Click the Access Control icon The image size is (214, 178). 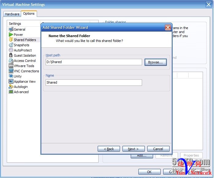coord(11,61)
